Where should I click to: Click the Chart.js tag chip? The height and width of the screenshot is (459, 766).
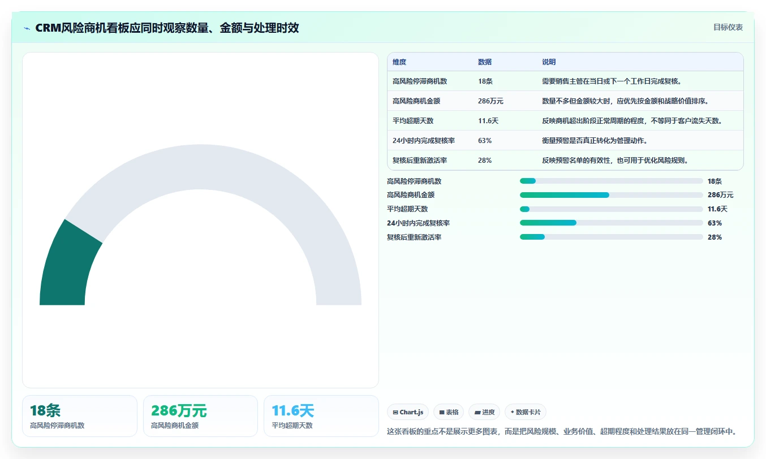tap(408, 412)
